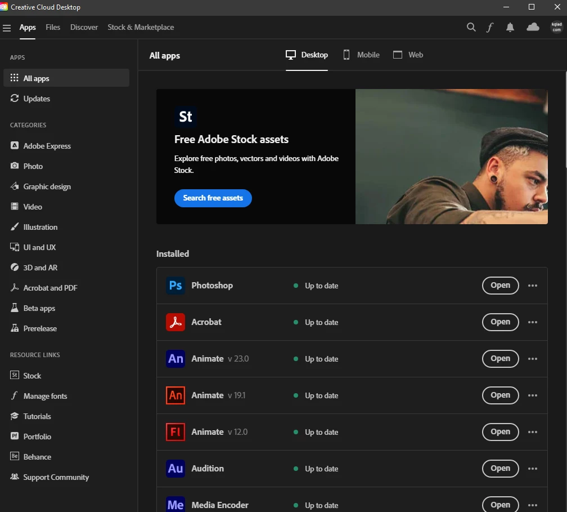Click Search free assets button
The height and width of the screenshot is (512, 567).
(213, 198)
